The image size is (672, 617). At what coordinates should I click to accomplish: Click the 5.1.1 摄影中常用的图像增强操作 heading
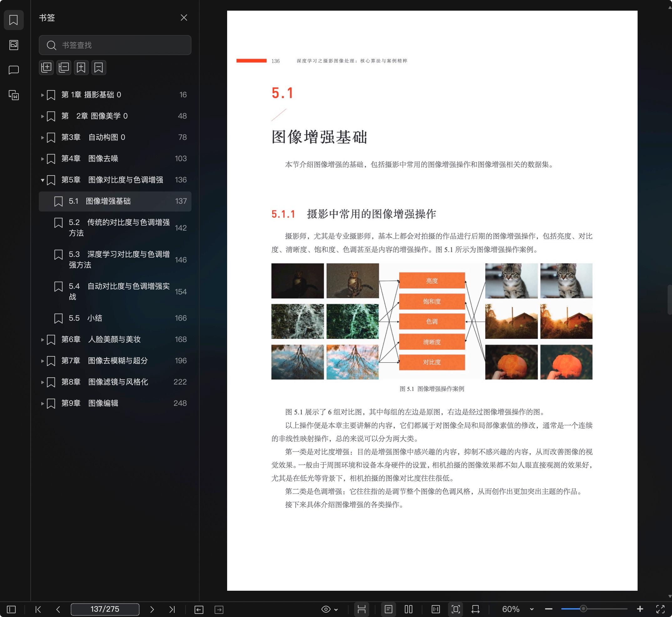(354, 214)
